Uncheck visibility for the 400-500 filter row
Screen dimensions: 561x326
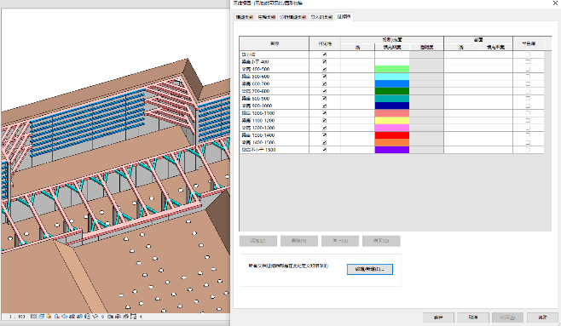tap(325, 69)
